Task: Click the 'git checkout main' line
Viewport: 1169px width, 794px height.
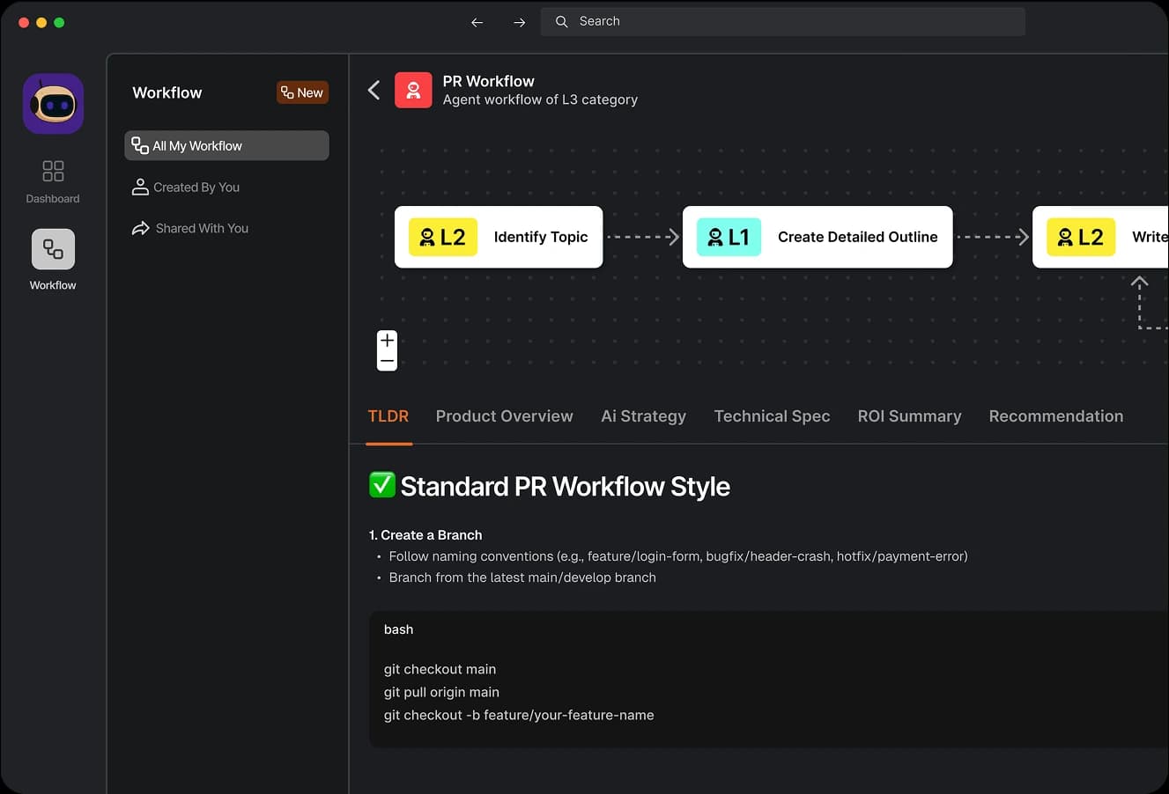Action: tap(440, 669)
